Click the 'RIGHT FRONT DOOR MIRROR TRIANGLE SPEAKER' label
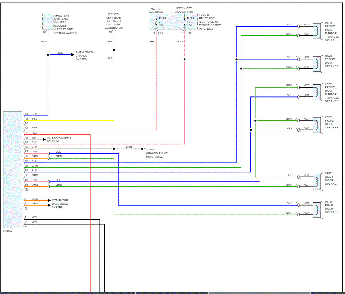This screenshot has width=345, height=294. pos(332,31)
